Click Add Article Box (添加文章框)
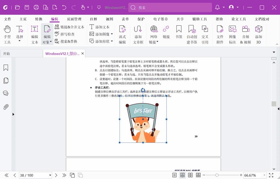 tap(138, 34)
